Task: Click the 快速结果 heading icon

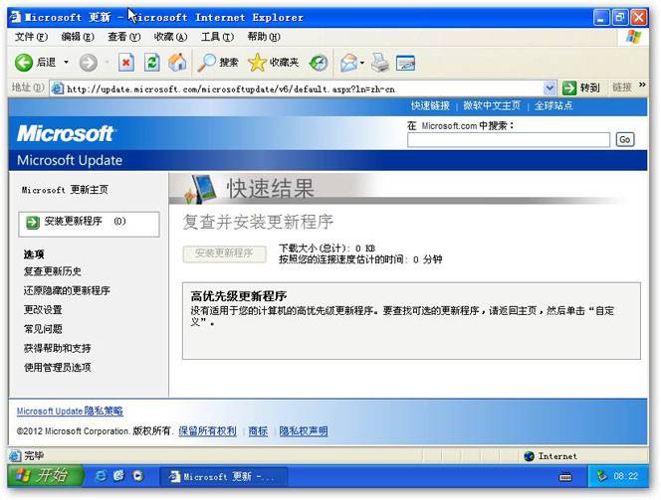Action: pyautogui.click(x=201, y=189)
